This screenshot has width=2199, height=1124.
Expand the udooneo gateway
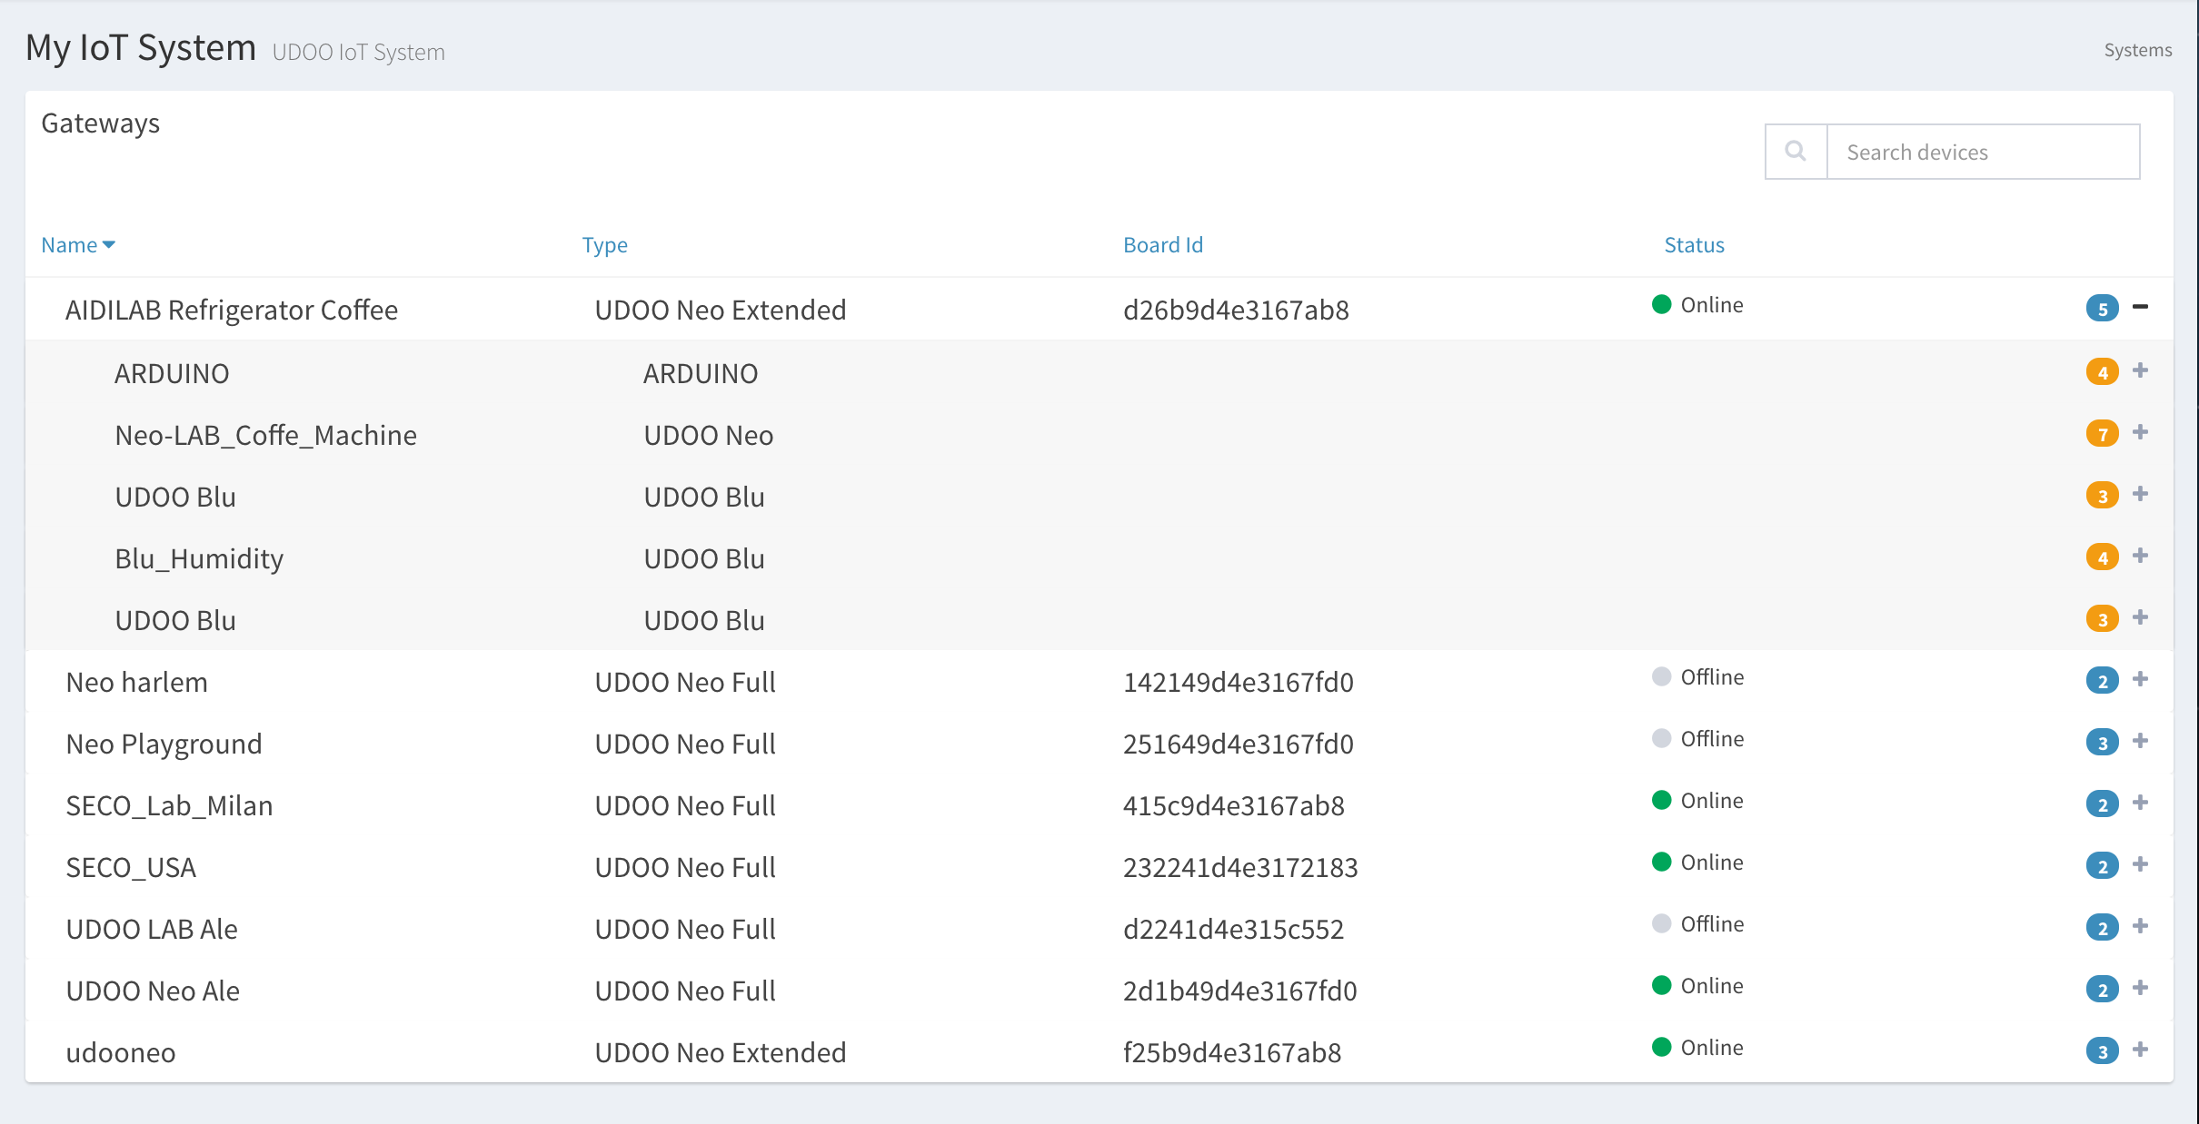pyautogui.click(x=2140, y=1050)
